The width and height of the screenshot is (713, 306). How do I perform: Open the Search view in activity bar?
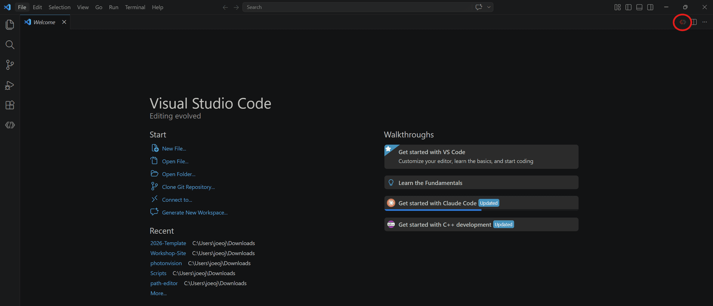[x=10, y=45]
